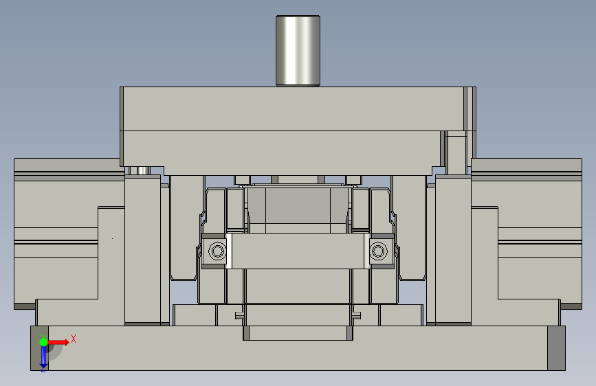Click the green Y axis dot of the triad
Image resolution: width=596 pixels, height=386 pixels.
(43, 342)
